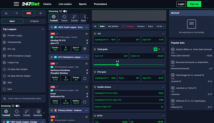This screenshot has width=214, height=123.
Task: Collapse the First goal market
Action: (163, 72)
